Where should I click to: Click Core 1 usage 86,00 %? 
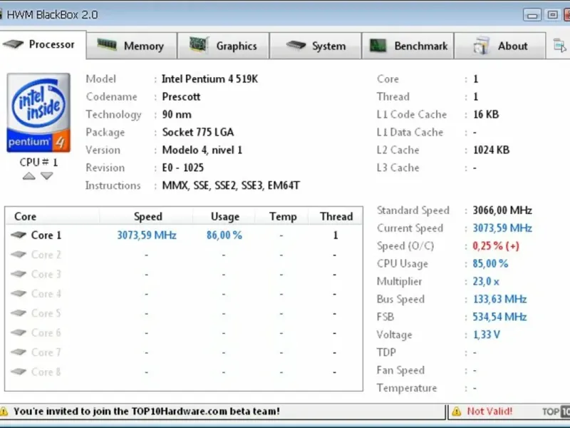(224, 235)
